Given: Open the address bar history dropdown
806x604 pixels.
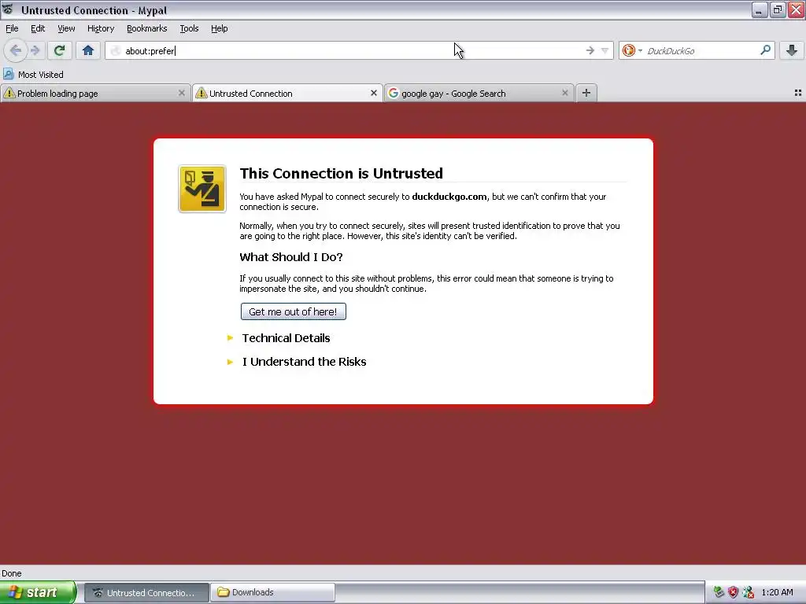Looking at the screenshot, I should (605, 50).
